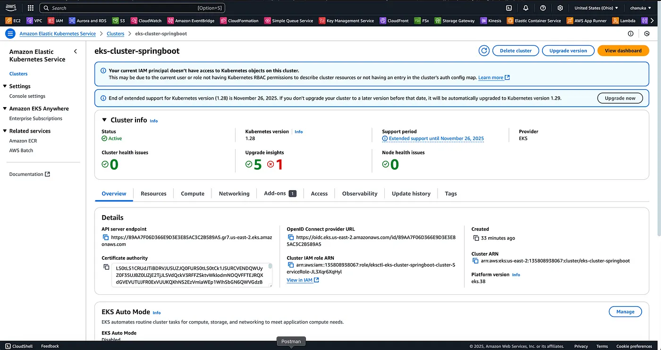Image resolution: width=661 pixels, height=350 pixels.
Task: Click Manage for EKS Auto Mode
Action: (625, 311)
